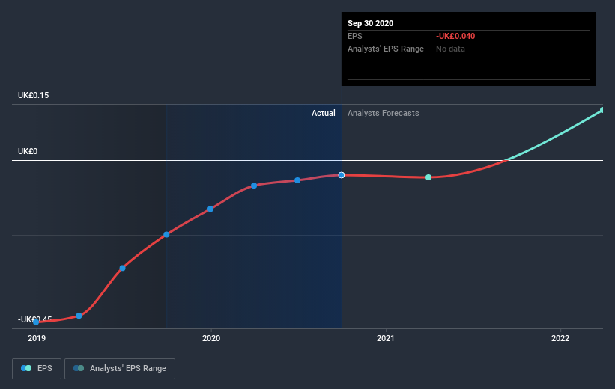Click the green 2021 forecast data point
615x389 pixels.
(428, 177)
